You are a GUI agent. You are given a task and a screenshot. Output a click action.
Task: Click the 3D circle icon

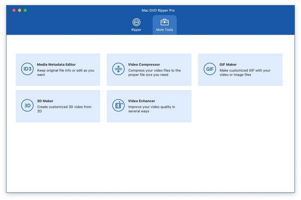27,106
